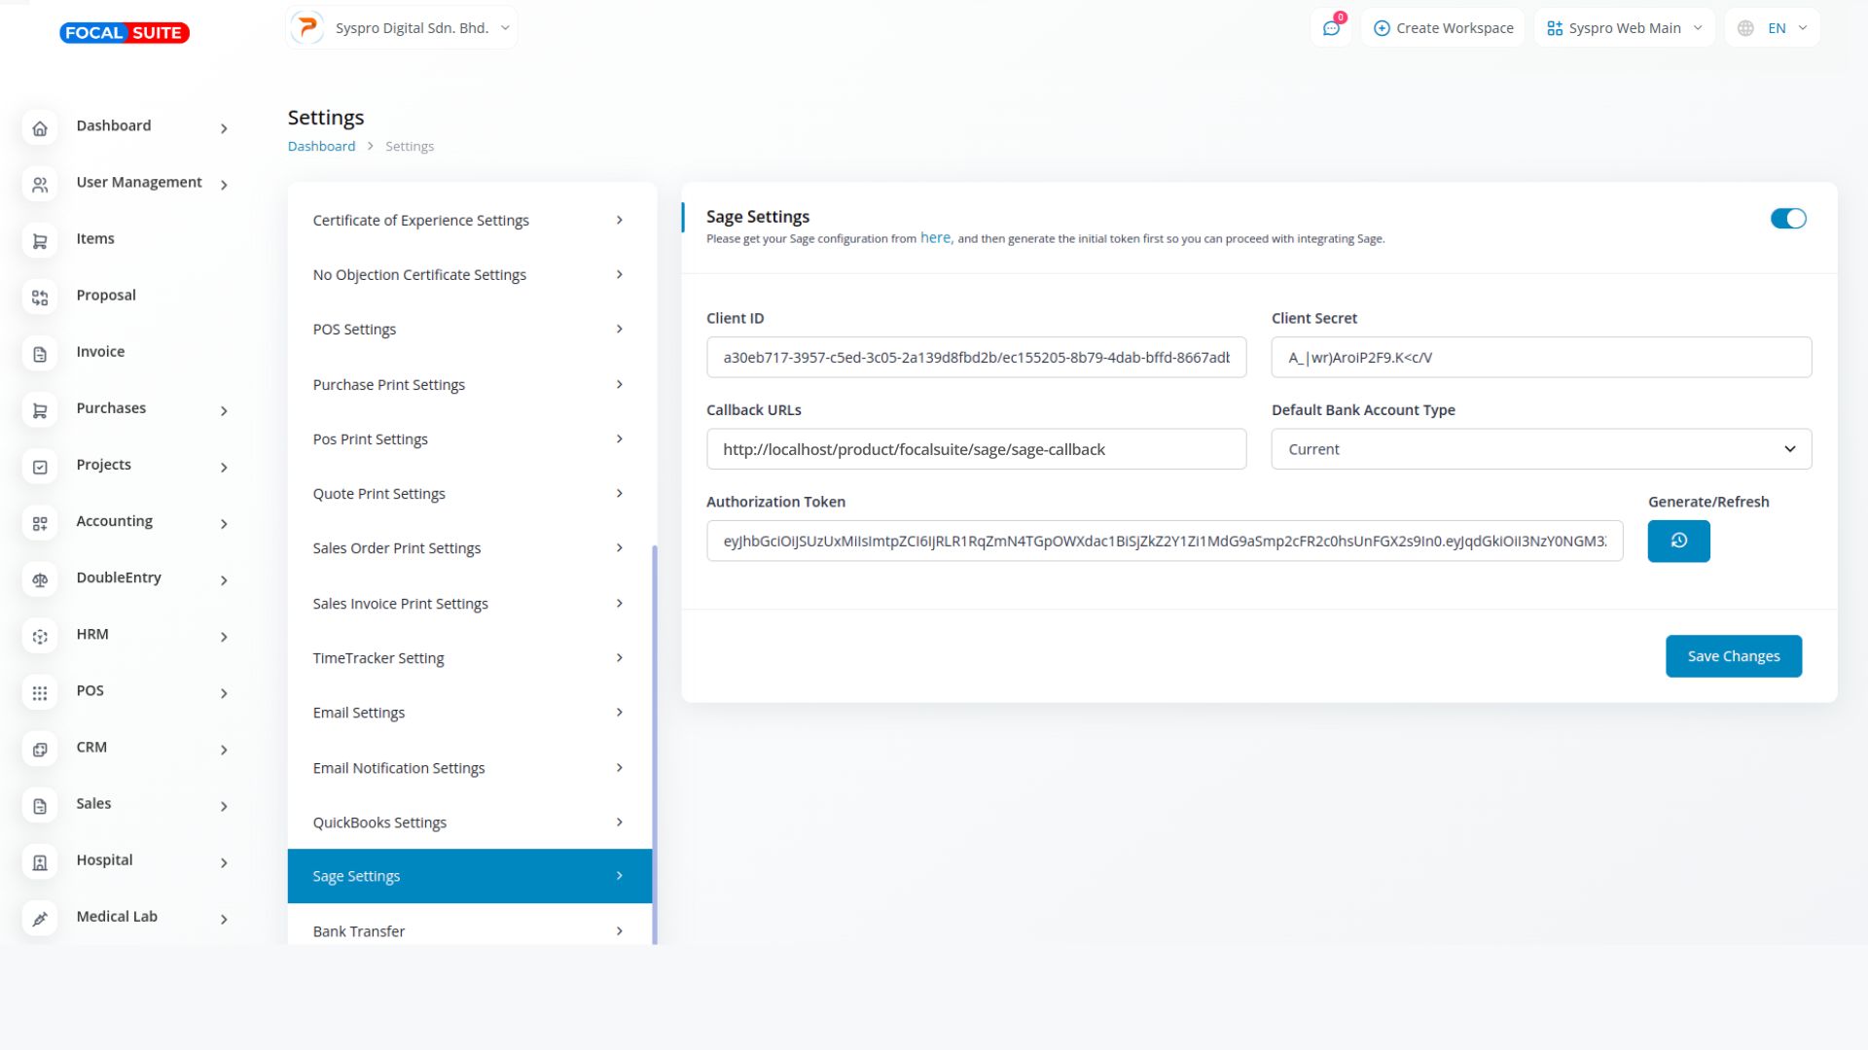Click the Generate/Refresh token icon button

[1678, 542]
